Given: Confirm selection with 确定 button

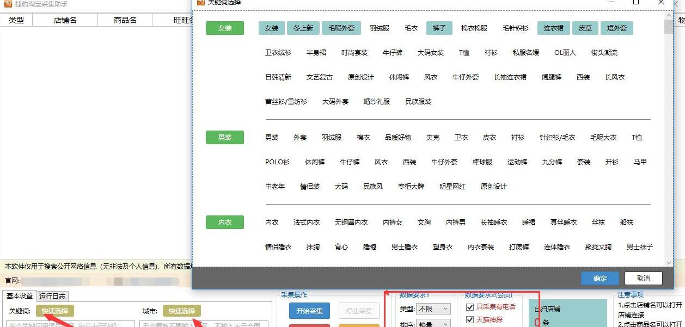Looking at the screenshot, I should (600, 278).
